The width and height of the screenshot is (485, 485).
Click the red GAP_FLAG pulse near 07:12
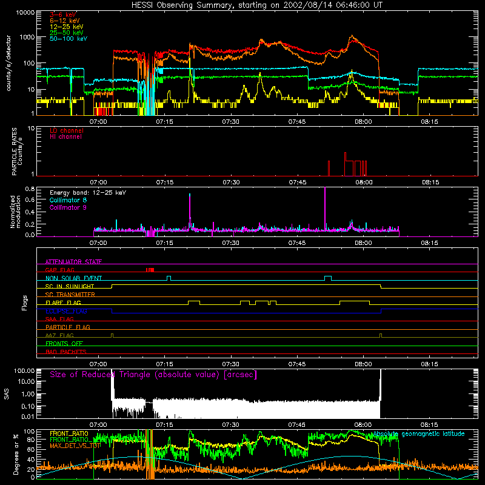150,270
